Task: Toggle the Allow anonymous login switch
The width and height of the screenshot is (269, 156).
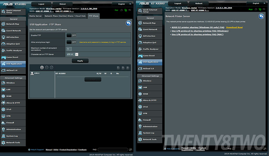Action: 72,42
